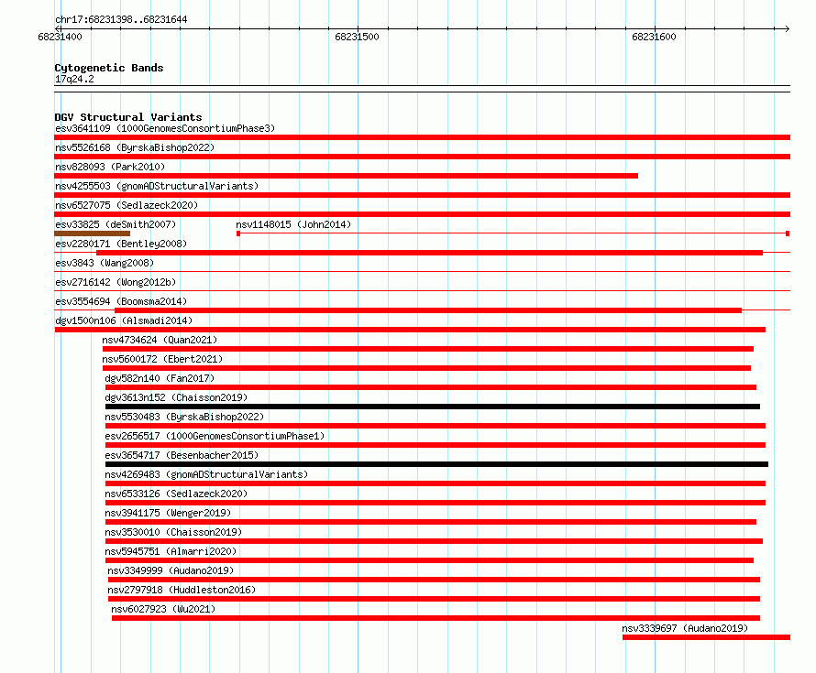
Task: Open esv2656517 (1000GenomesConsortiumPhase1) label
Action: coord(215,436)
